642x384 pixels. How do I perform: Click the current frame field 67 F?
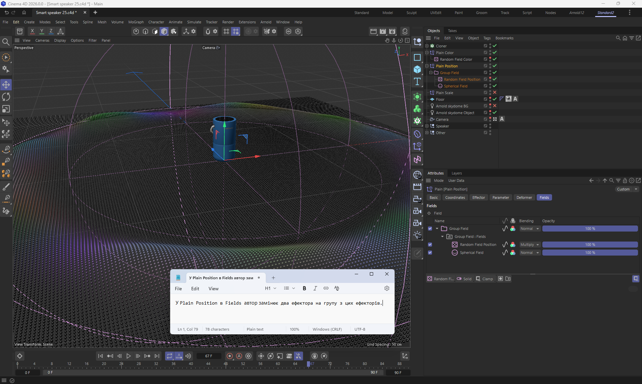tap(209, 356)
